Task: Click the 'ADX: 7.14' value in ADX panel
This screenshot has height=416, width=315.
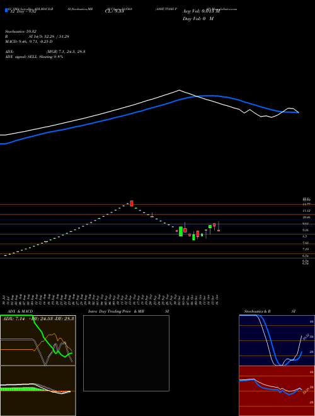Action: click(13, 318)
